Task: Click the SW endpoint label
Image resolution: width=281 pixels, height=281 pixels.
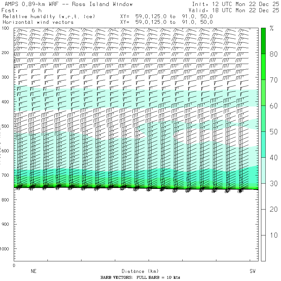Action: click(252, 271)
